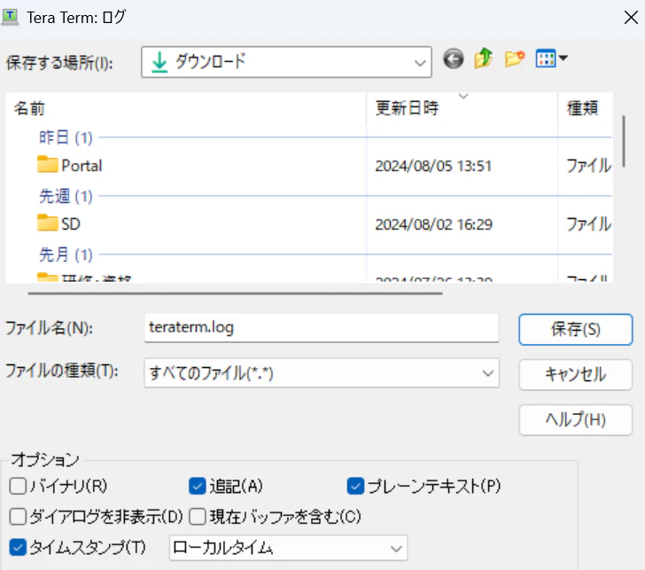This screenshot has height=570, width=645.
Task: Uncheck the 追記(A) checkbox
Action: click(x=197, y=486)
